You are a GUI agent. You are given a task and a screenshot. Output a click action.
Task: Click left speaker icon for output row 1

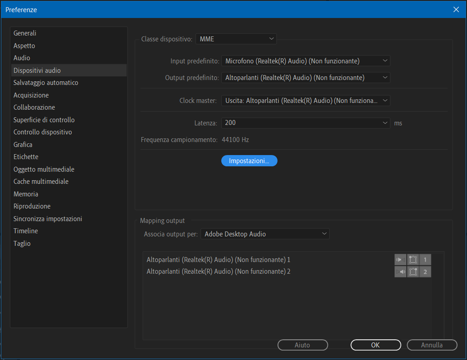click(x=400, y=260)
